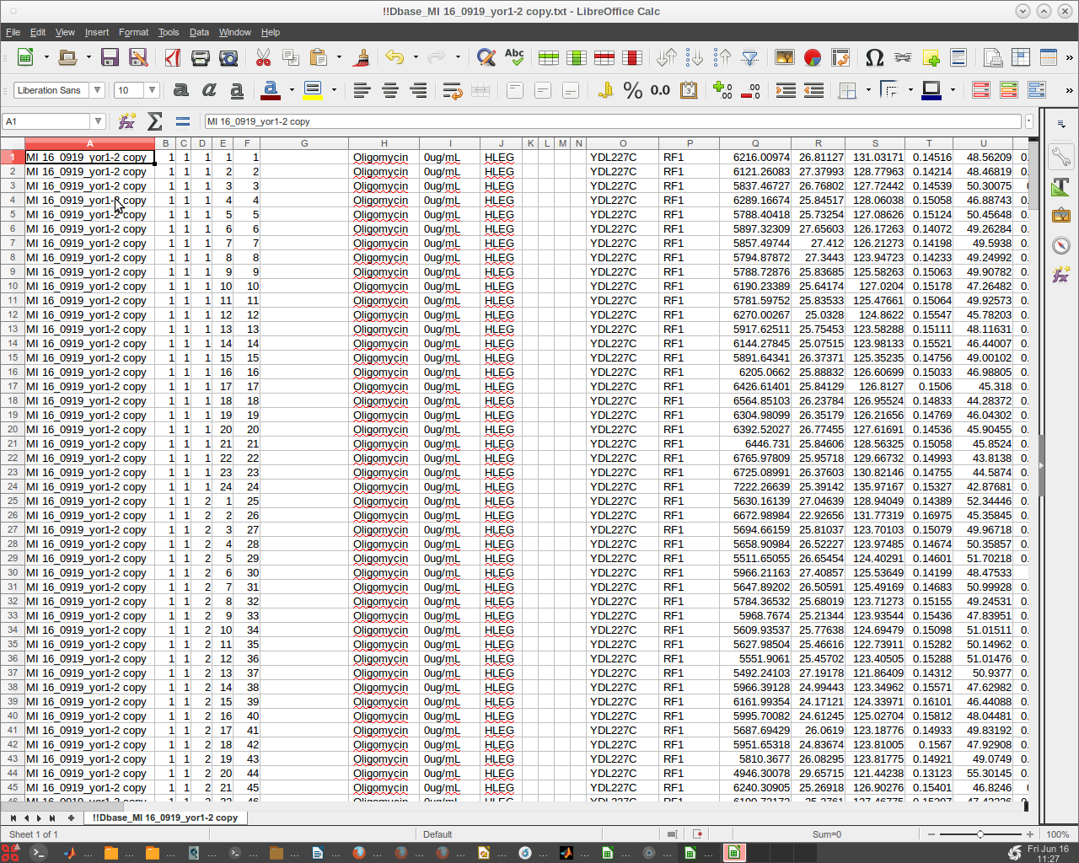Open the font name dropdown
The width and height of the screenshot is (1079, 863).
(x=96, y=88)
